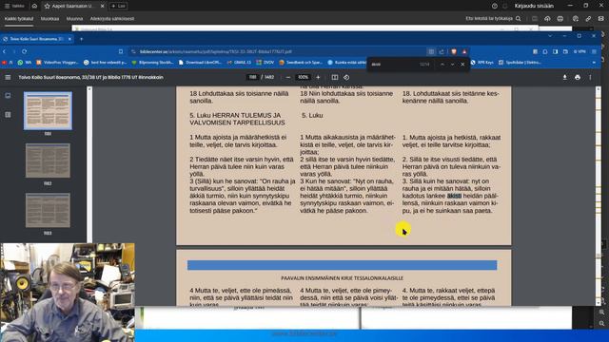Click the find-in-page search text field

pyautogui.click(x=394, y=65)
